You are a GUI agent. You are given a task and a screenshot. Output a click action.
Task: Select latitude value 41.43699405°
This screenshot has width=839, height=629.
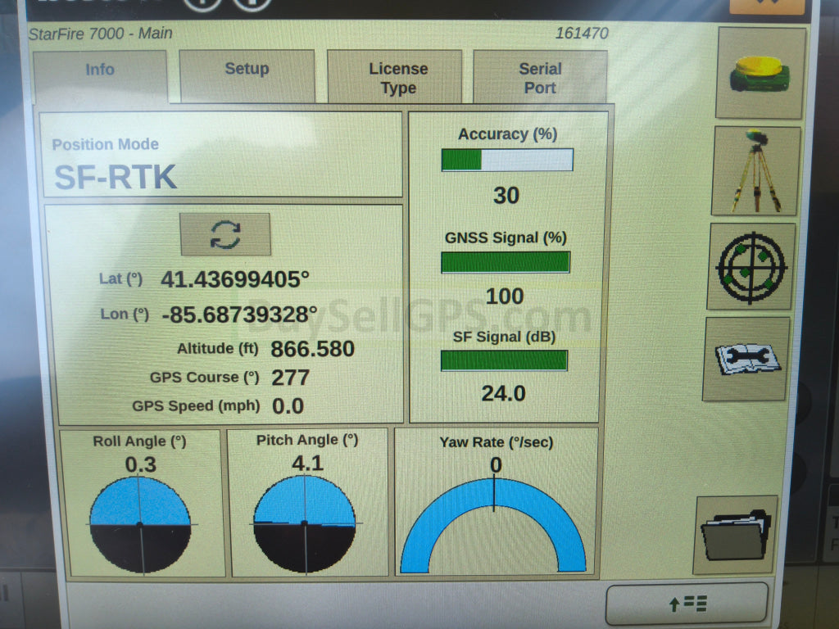coord(235,279)
